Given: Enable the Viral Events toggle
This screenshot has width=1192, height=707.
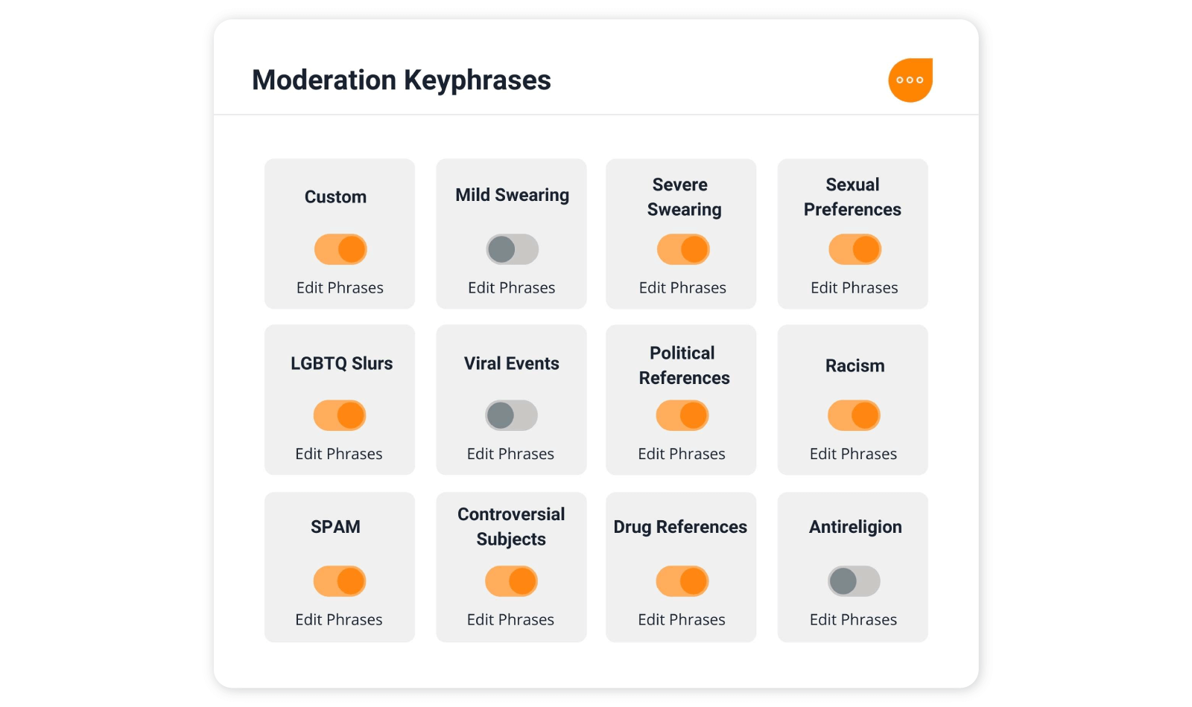Looking at the screenshot, I should click(511, 415).
